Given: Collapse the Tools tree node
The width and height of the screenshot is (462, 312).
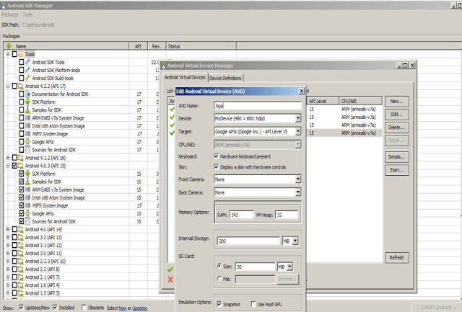Looking at the screenshot, I should (8, 54).
